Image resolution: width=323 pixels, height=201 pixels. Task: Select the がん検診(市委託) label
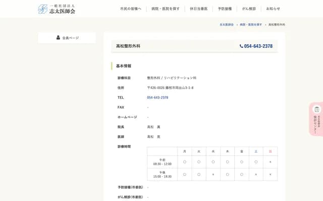(130, 197)
